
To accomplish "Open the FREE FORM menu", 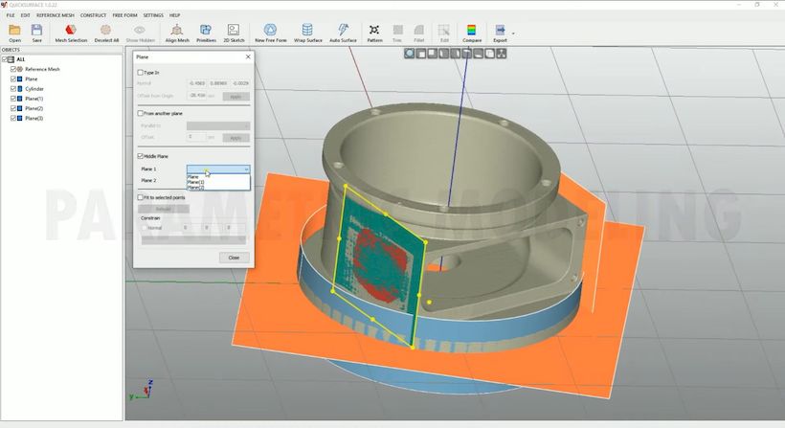I will 124,15.
